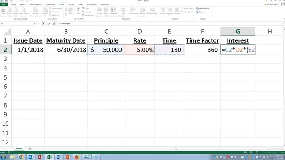Cancel formula entry with X icon
This screenshot has width=285, height=160.
click(43, 24)
